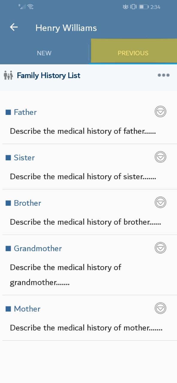Viewport: 177px width, 383px height.
Task: Expand the Sister entry dropdown arrow
Action: pos(161,157)
